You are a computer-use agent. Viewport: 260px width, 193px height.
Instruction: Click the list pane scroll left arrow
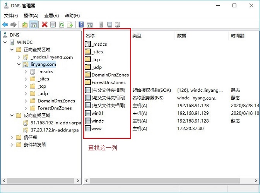coord(86,181)
